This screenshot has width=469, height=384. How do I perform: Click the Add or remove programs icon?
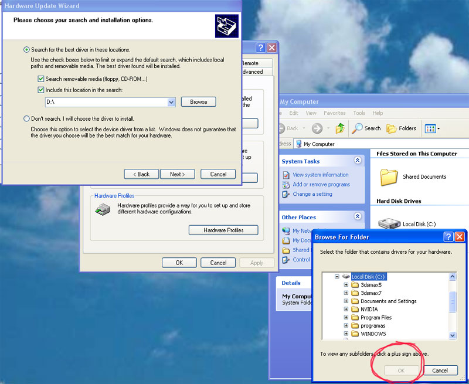point(286,185)
